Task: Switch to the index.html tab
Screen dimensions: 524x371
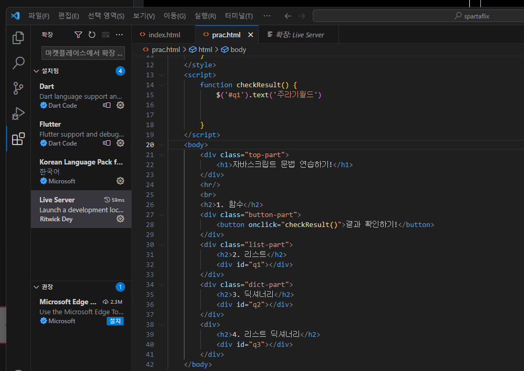Action: [164, 35]
